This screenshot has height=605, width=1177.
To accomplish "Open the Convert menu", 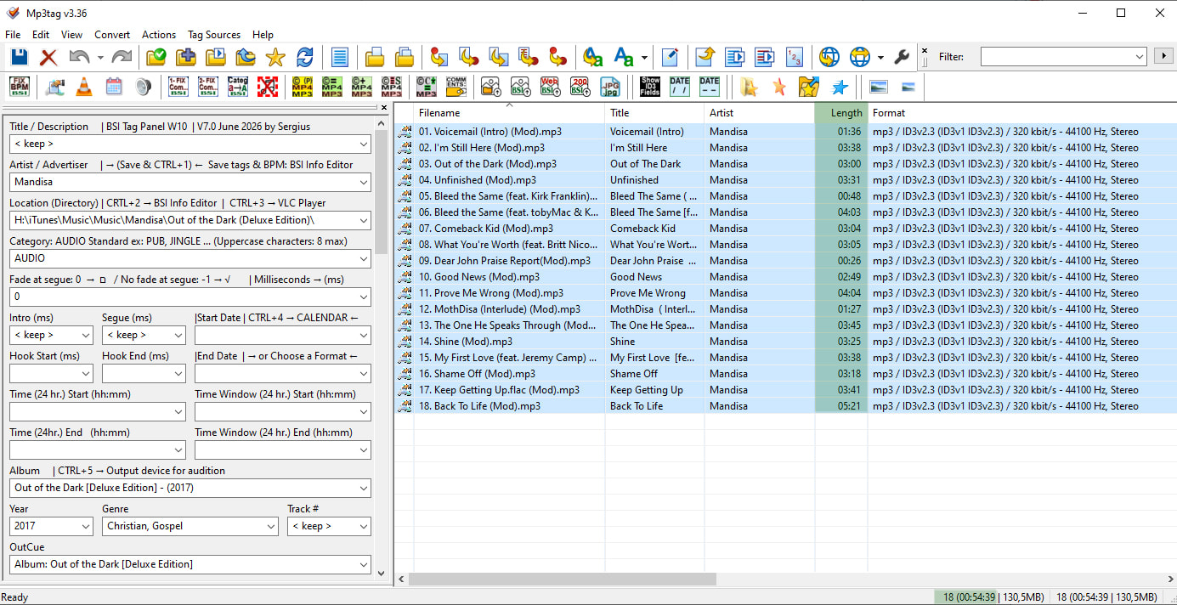I will point(112,35).
